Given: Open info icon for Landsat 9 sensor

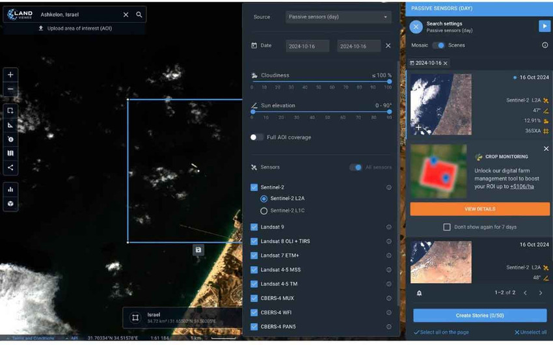Looking at the screenshot, I should pyautogui.click(x=388, y=227).
